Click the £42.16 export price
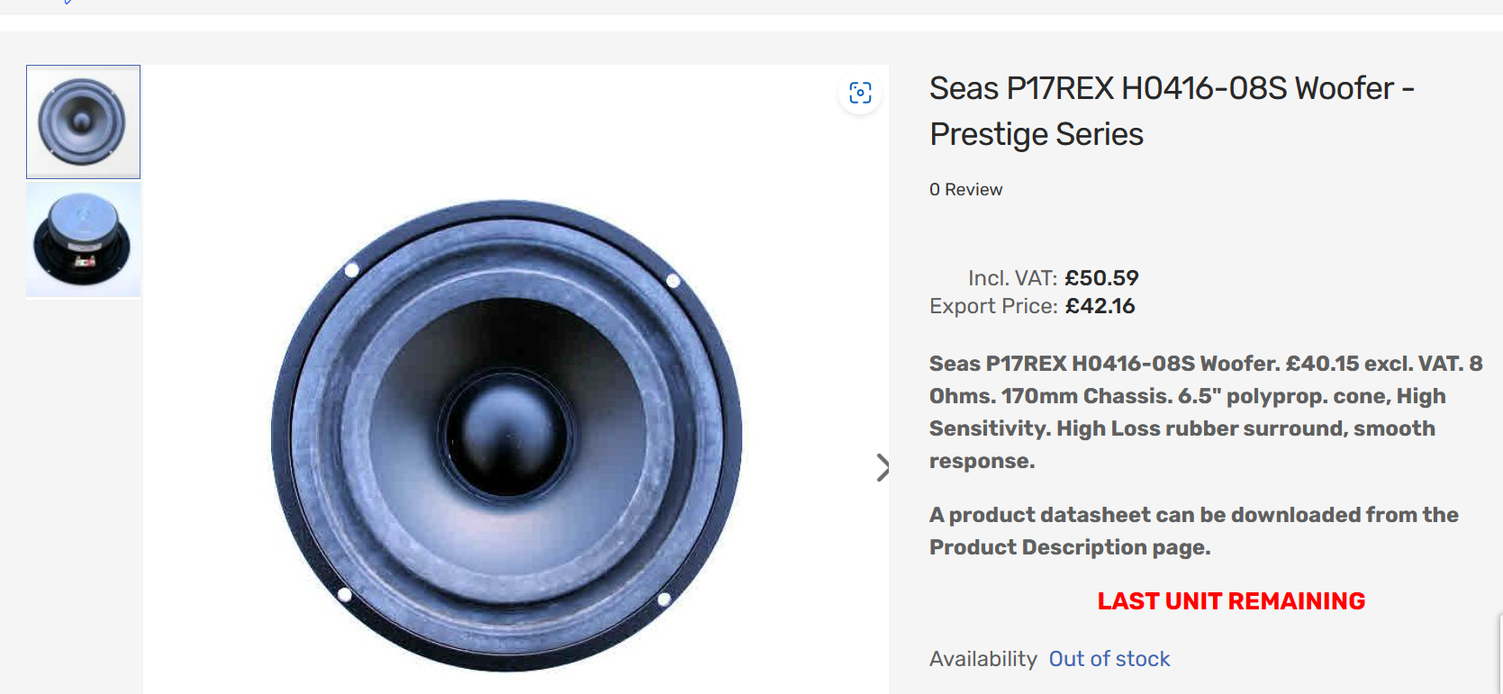 click(1100, 306)
